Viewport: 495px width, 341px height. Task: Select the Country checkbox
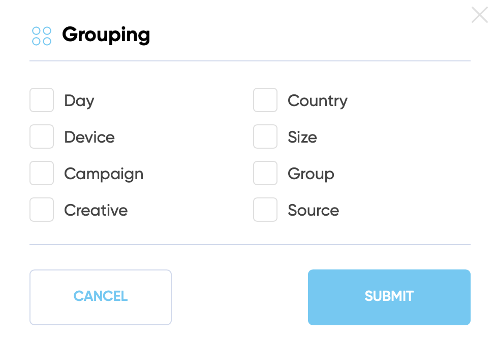pos(265,100)
